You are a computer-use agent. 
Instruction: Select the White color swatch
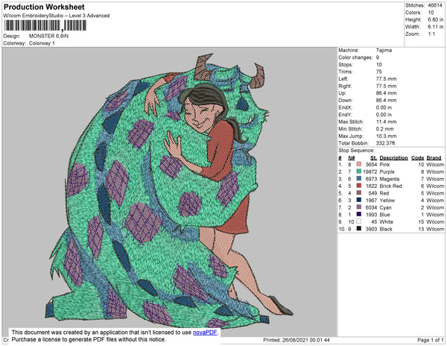tap(358, 221)
